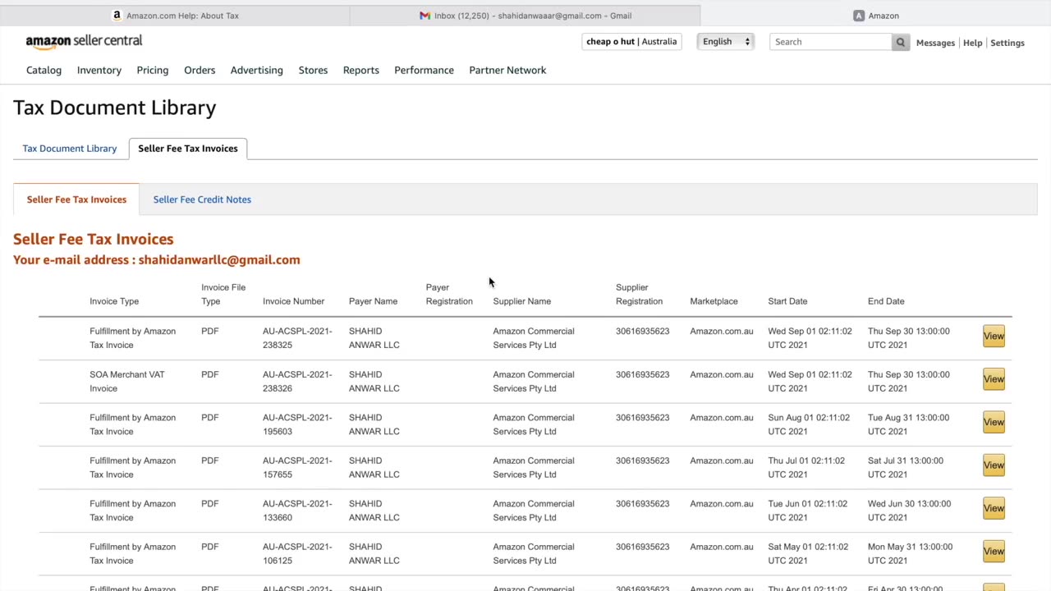Image resolution: width=1051 pixels, height=591 pixels.
Task: Select the Amazon browser tab
Action: click(875, 16)
